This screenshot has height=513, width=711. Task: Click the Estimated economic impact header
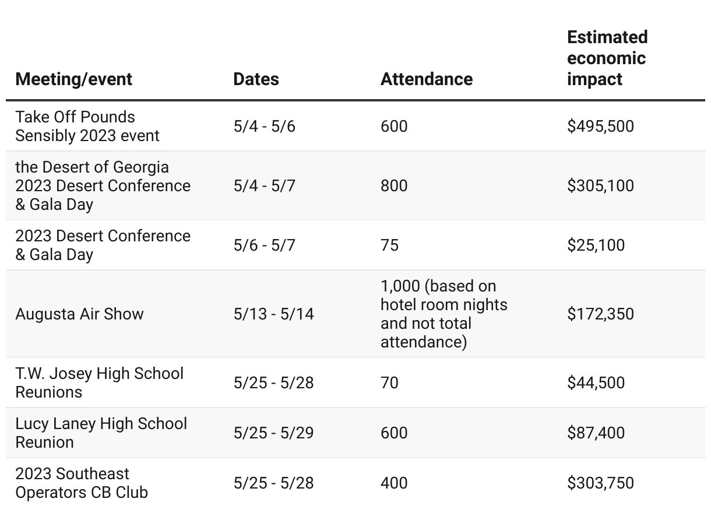[607, 58]
